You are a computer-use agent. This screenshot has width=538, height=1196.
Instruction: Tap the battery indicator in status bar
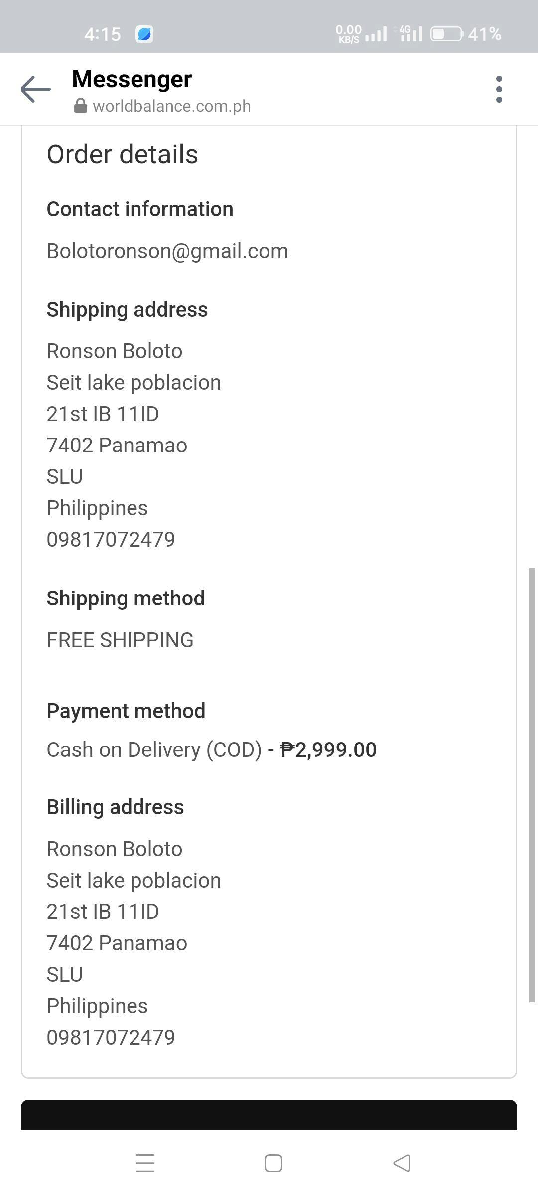pos(446,34)
